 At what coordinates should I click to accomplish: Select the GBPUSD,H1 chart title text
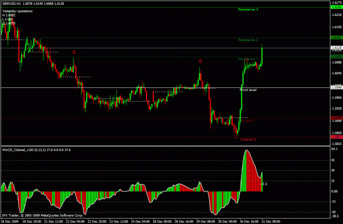(x=12, y=3)
